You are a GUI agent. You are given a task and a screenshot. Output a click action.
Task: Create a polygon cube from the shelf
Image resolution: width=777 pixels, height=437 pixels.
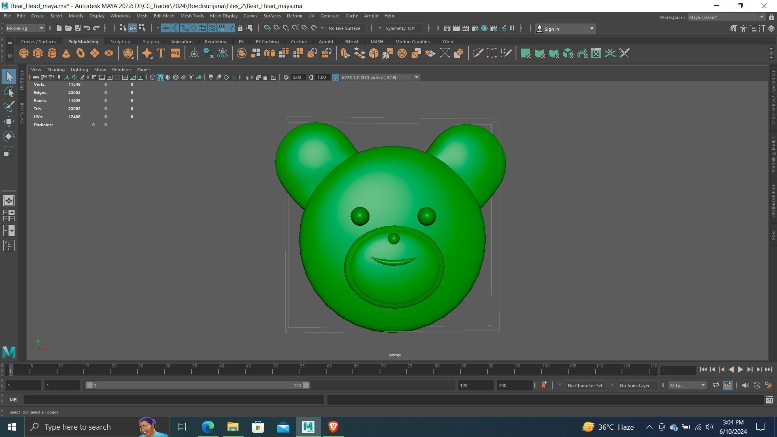tap(38, 53)
